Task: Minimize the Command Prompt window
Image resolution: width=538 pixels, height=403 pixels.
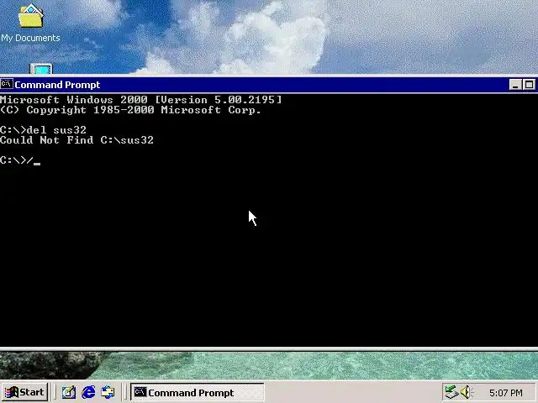Action: [514, 84]
